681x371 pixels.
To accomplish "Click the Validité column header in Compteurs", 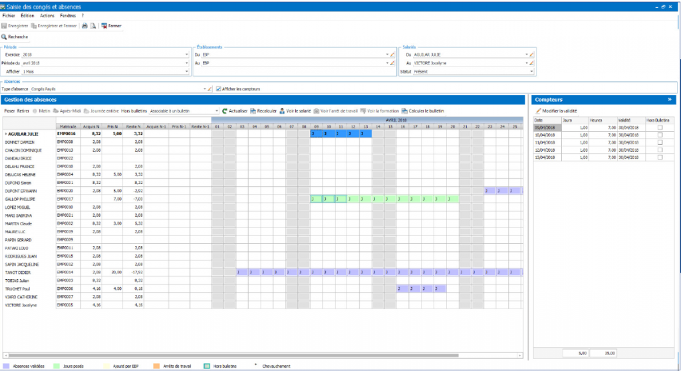I will point(630,120).
